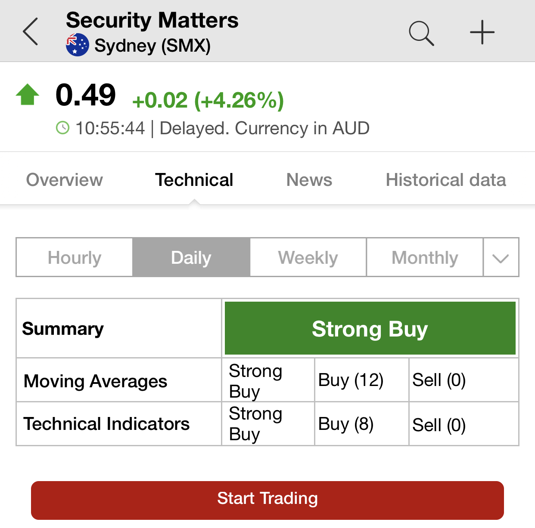Go back using the left arrow icon
This screenshot has width=535, height=528.
pos(31,31)
